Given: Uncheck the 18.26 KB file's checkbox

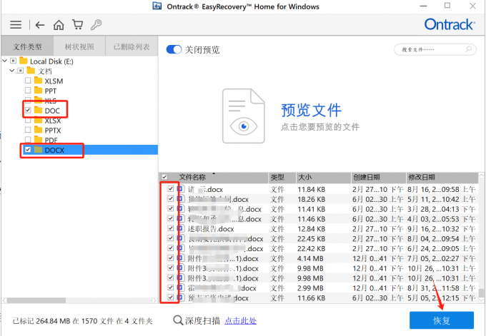Looking at the screenshot, I should [x=171, y=198].
